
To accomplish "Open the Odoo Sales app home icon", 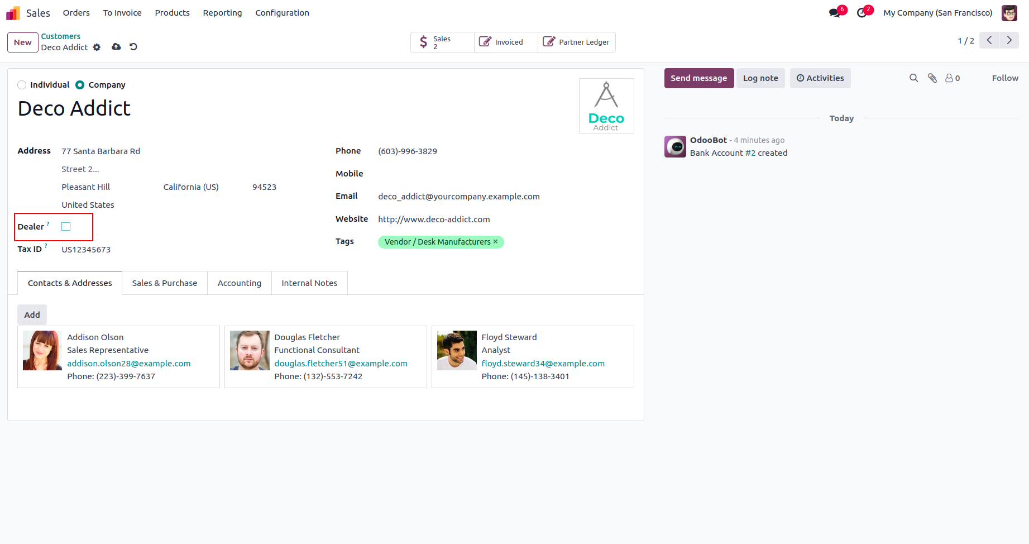I will pyautogui.click(x=13, y=13).
